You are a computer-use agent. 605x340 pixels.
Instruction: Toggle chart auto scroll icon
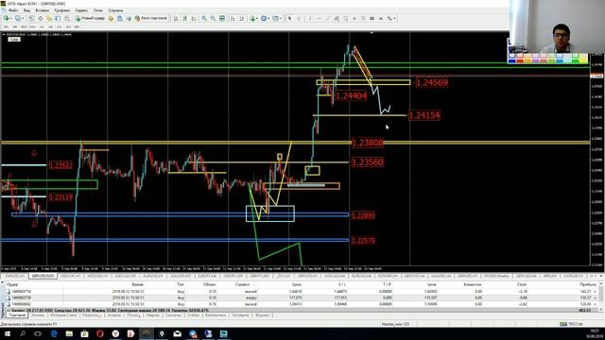pyautogui.click(x=233, y=18)
